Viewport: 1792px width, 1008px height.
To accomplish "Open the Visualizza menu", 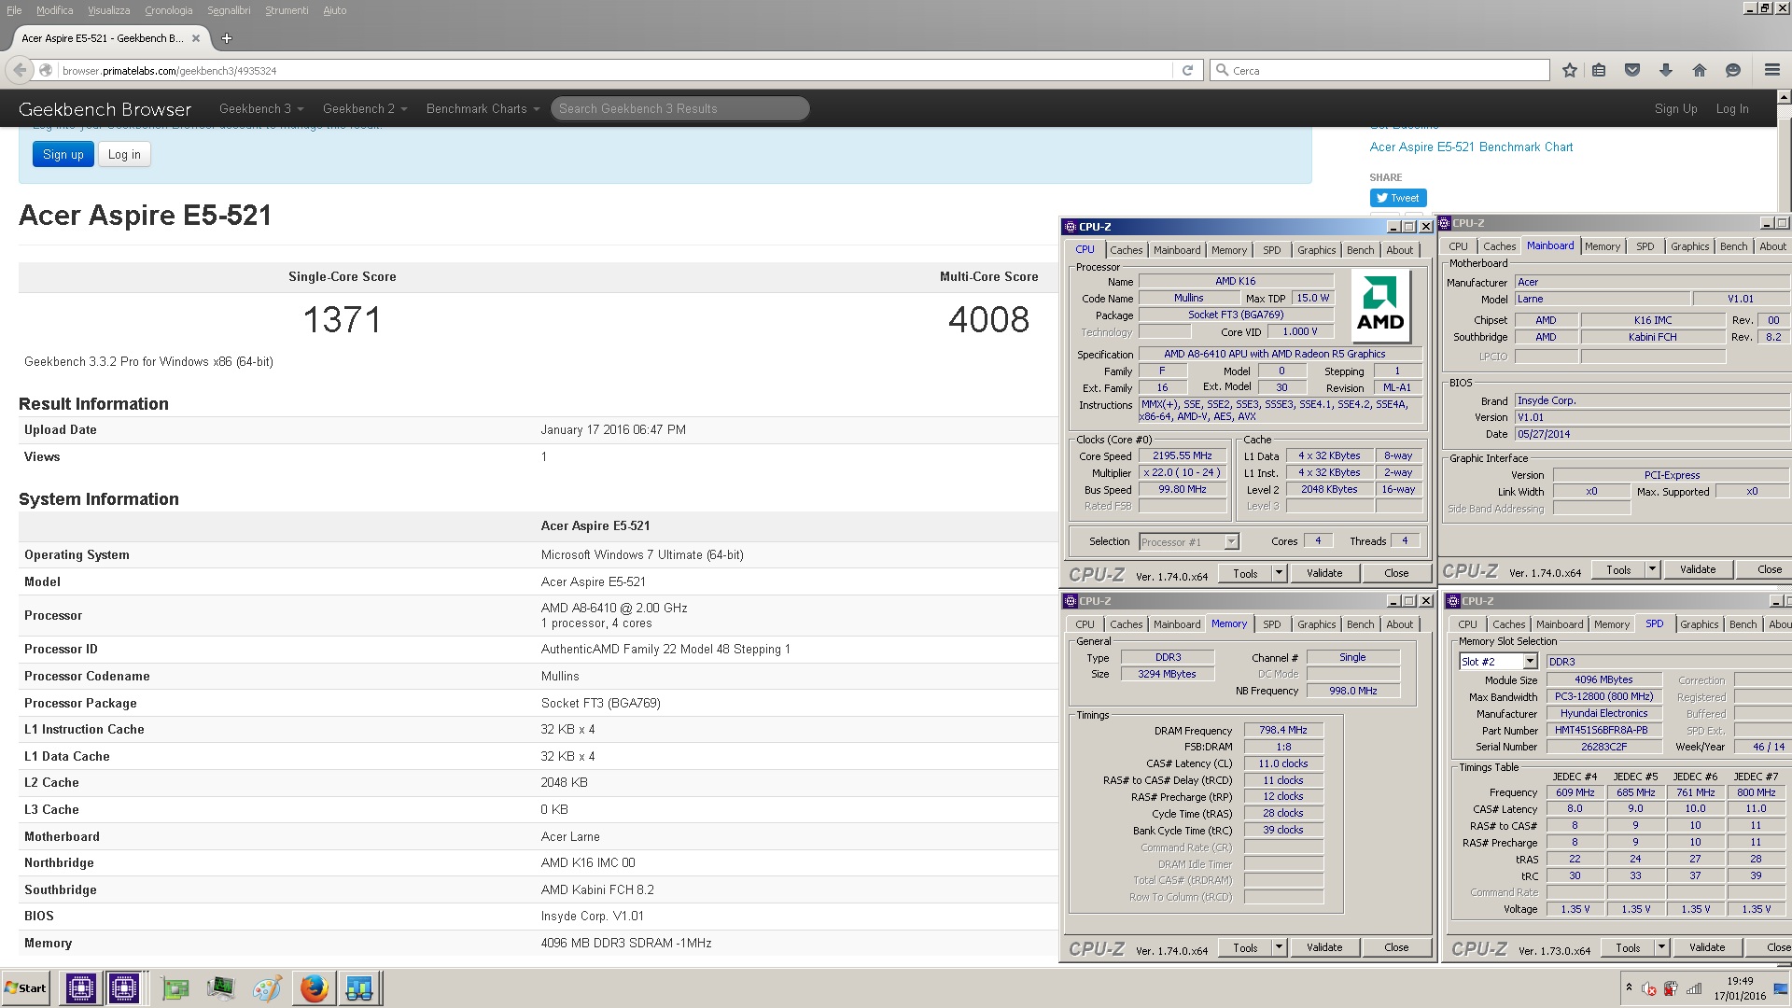I will (x=108, y=10).
